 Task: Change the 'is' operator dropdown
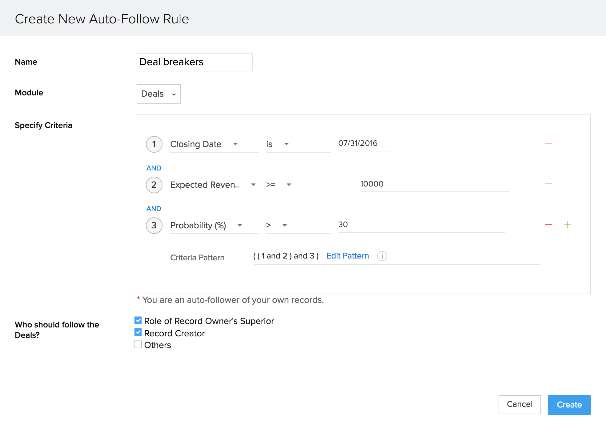pyautogui.click(x=297, y=144)
